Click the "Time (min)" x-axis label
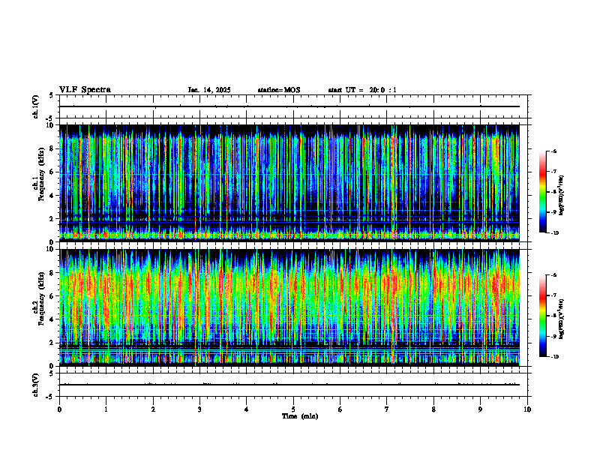The width and height of the screenshot is (594, 459). (x=300, y=416)
